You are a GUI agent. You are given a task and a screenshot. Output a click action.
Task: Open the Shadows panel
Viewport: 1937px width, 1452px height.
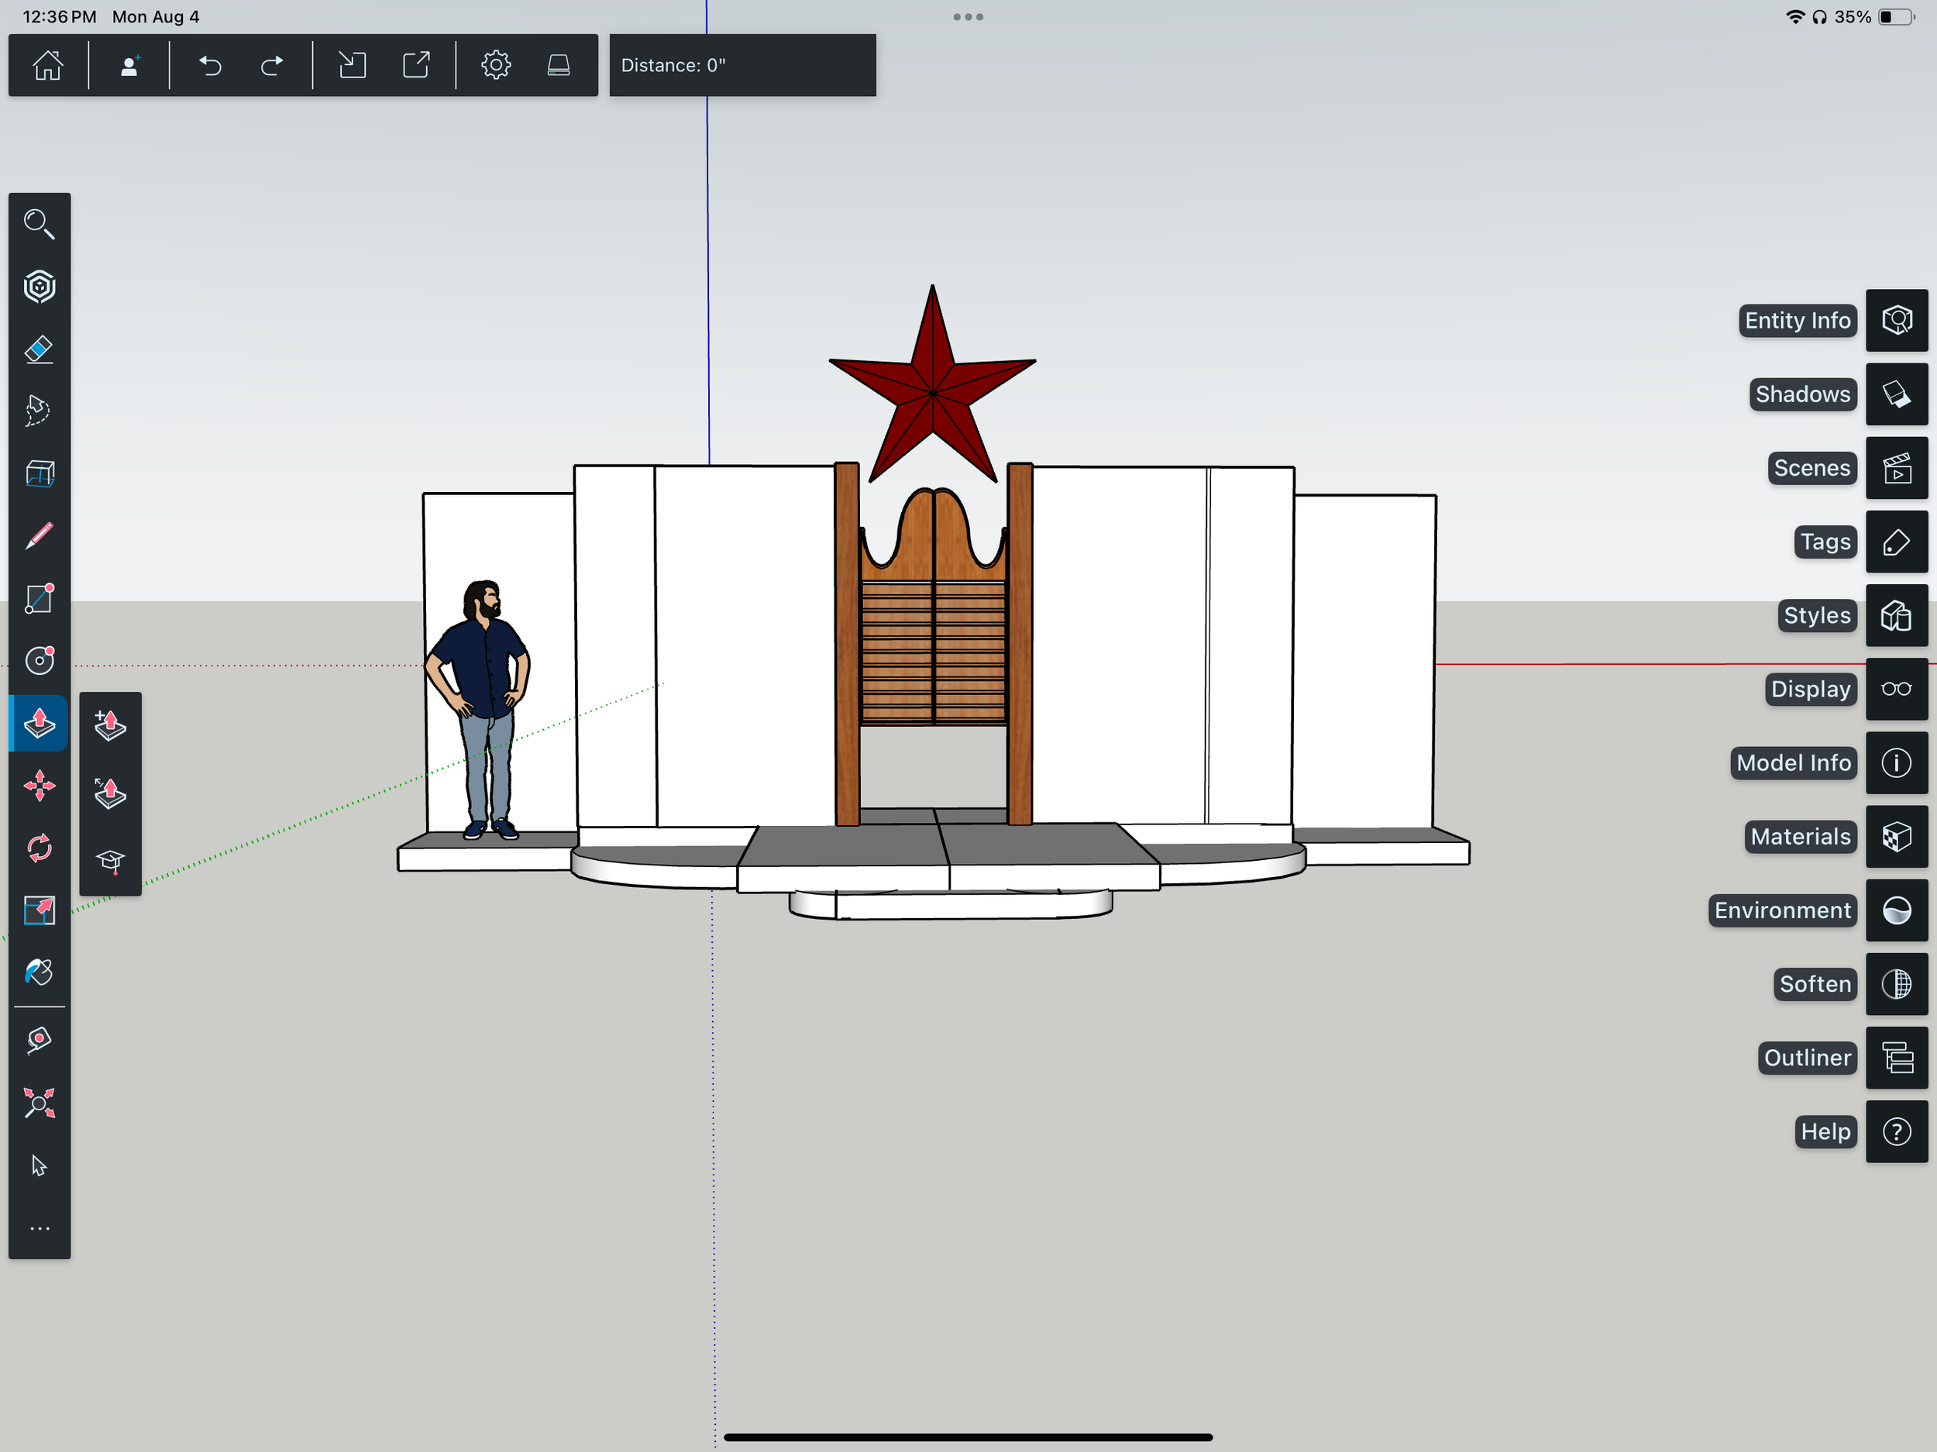pos(1897,394)
